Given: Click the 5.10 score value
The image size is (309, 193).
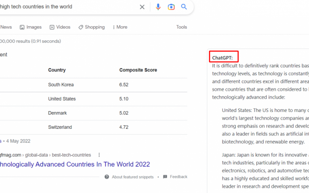Looking at the screenshot, I should coord(124,99).
